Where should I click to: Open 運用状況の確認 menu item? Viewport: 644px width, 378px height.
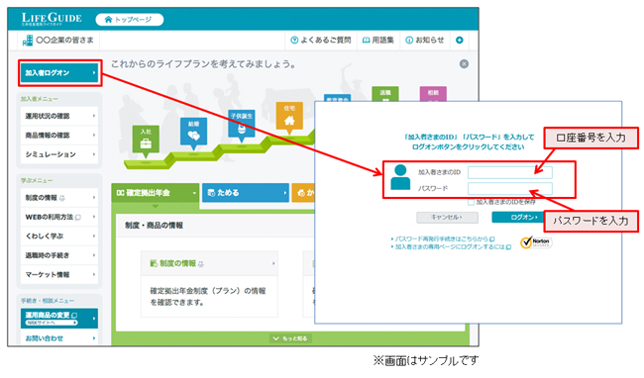(59, 116)
